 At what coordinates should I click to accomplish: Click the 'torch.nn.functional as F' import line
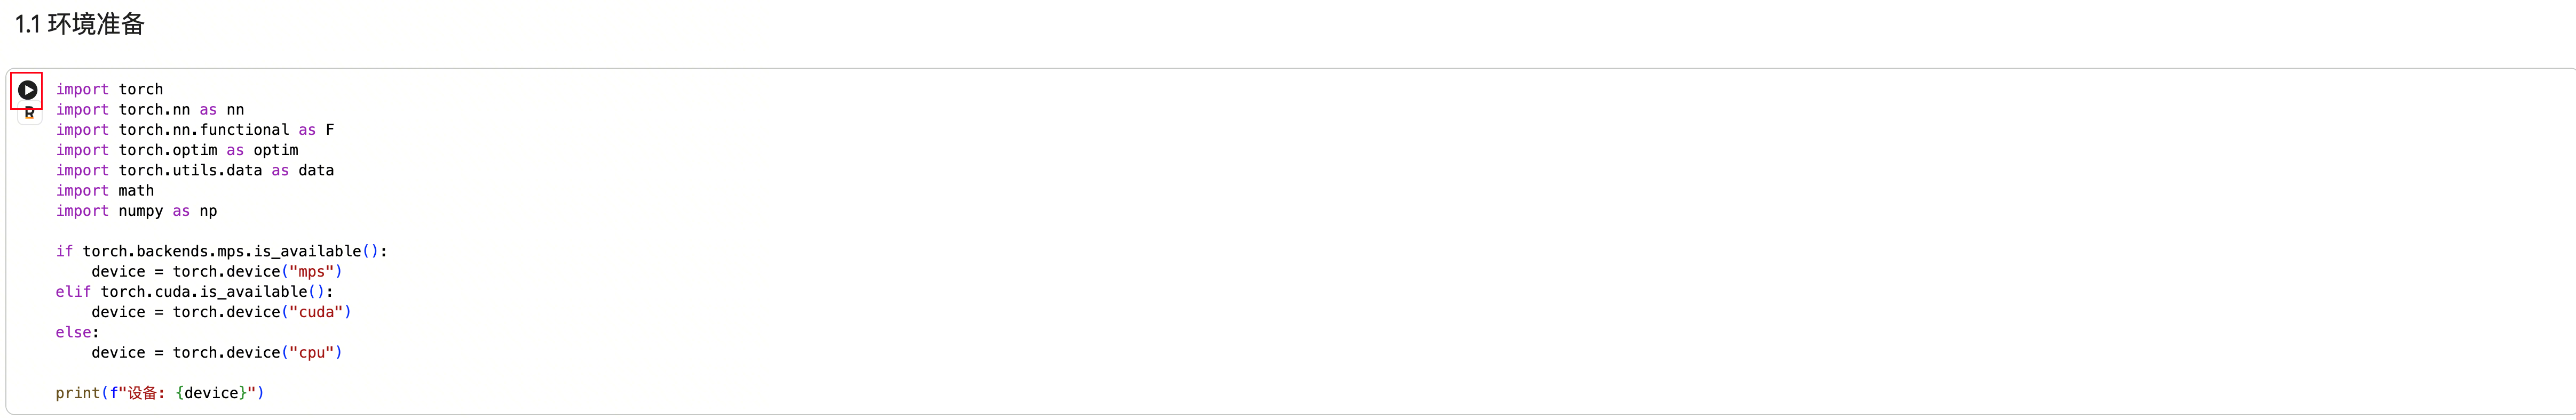coord(195,130)
